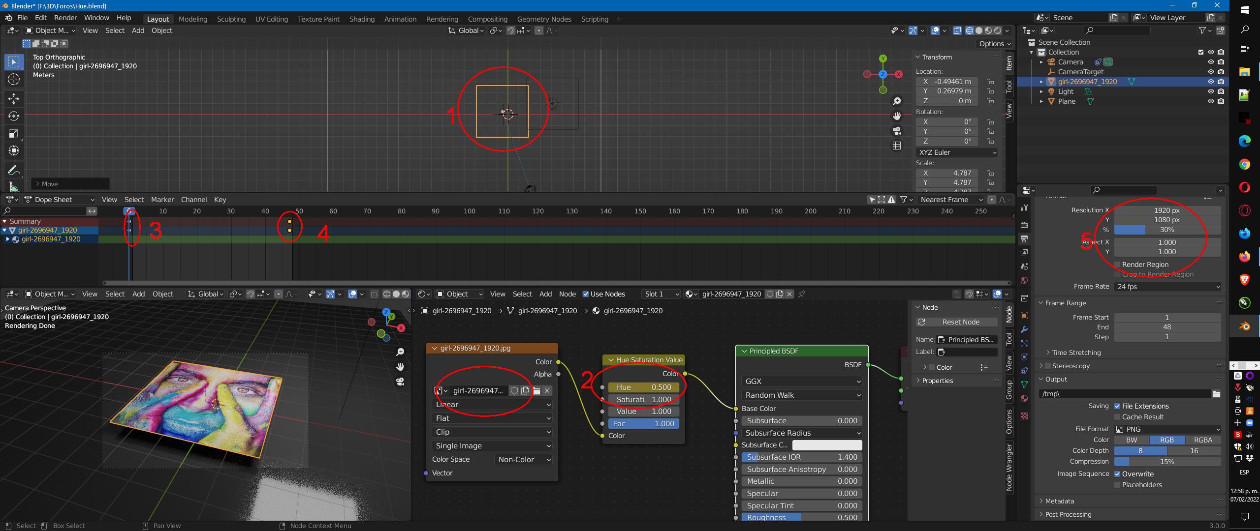Toggle visibility of Light in outliner
The image size is (1260, 531).
point(1211,91)
